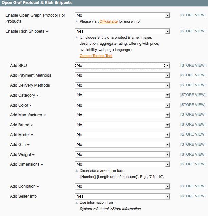Open the Add Delivery Methods dropdown
The width and height of the screenshot is (208, 216).
coord(122,85)
